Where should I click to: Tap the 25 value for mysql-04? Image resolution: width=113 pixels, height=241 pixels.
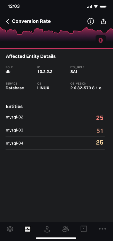tap(100, 143)
